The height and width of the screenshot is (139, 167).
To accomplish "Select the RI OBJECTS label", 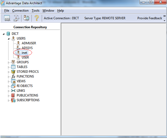I will pyautogui.click(x=25, y=86).
